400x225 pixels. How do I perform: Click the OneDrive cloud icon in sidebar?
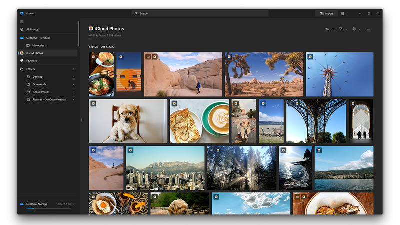point(22,38)
